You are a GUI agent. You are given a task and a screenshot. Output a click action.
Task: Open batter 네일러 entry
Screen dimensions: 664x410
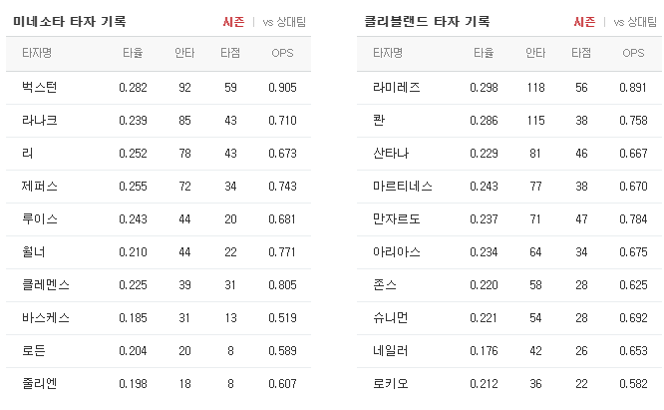(391, 351)
